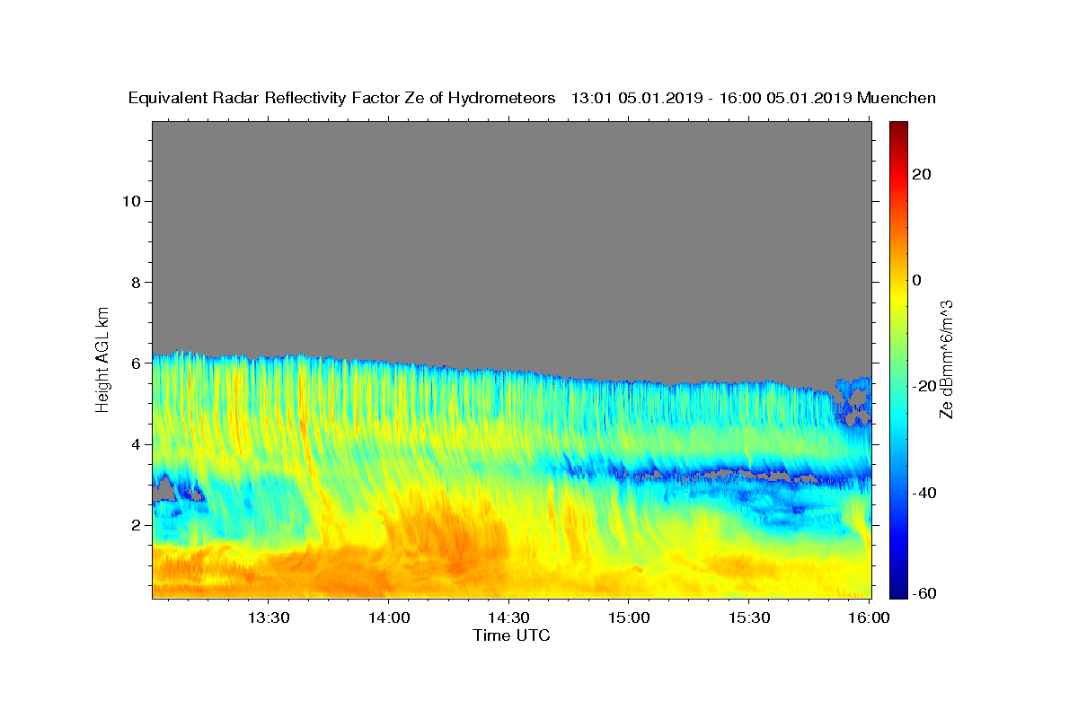
Task: Click the station name 'Muenchen' in the title
Action: pos(897,99)
